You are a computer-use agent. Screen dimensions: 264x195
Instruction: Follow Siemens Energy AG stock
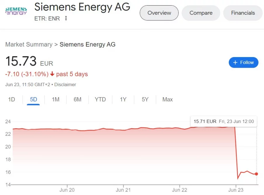tap(243, 63)
